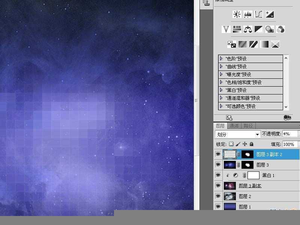The image size is (300, 225).
Task: Add a Hue/Saturation adjustment layer
Action: 237,29
